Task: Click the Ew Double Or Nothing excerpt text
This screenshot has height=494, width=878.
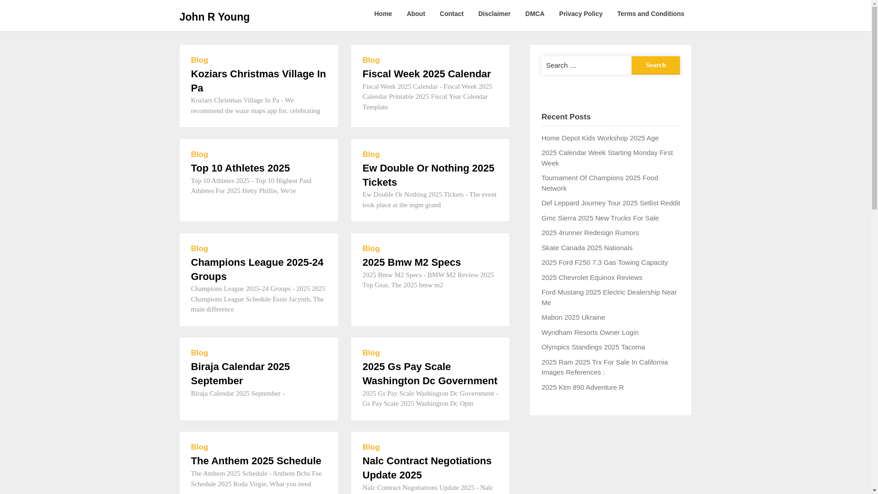Action: point(429,199)
